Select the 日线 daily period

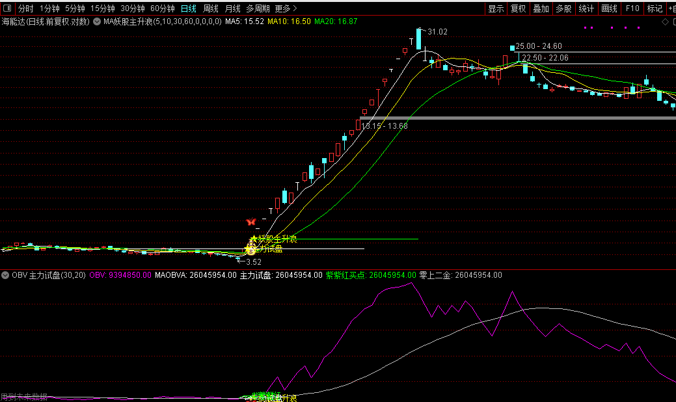click(189, 8)
